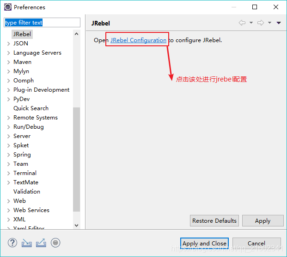Expand the Terminal node
The height and width of the screenshot is (257, 287).
coord(8,173)
